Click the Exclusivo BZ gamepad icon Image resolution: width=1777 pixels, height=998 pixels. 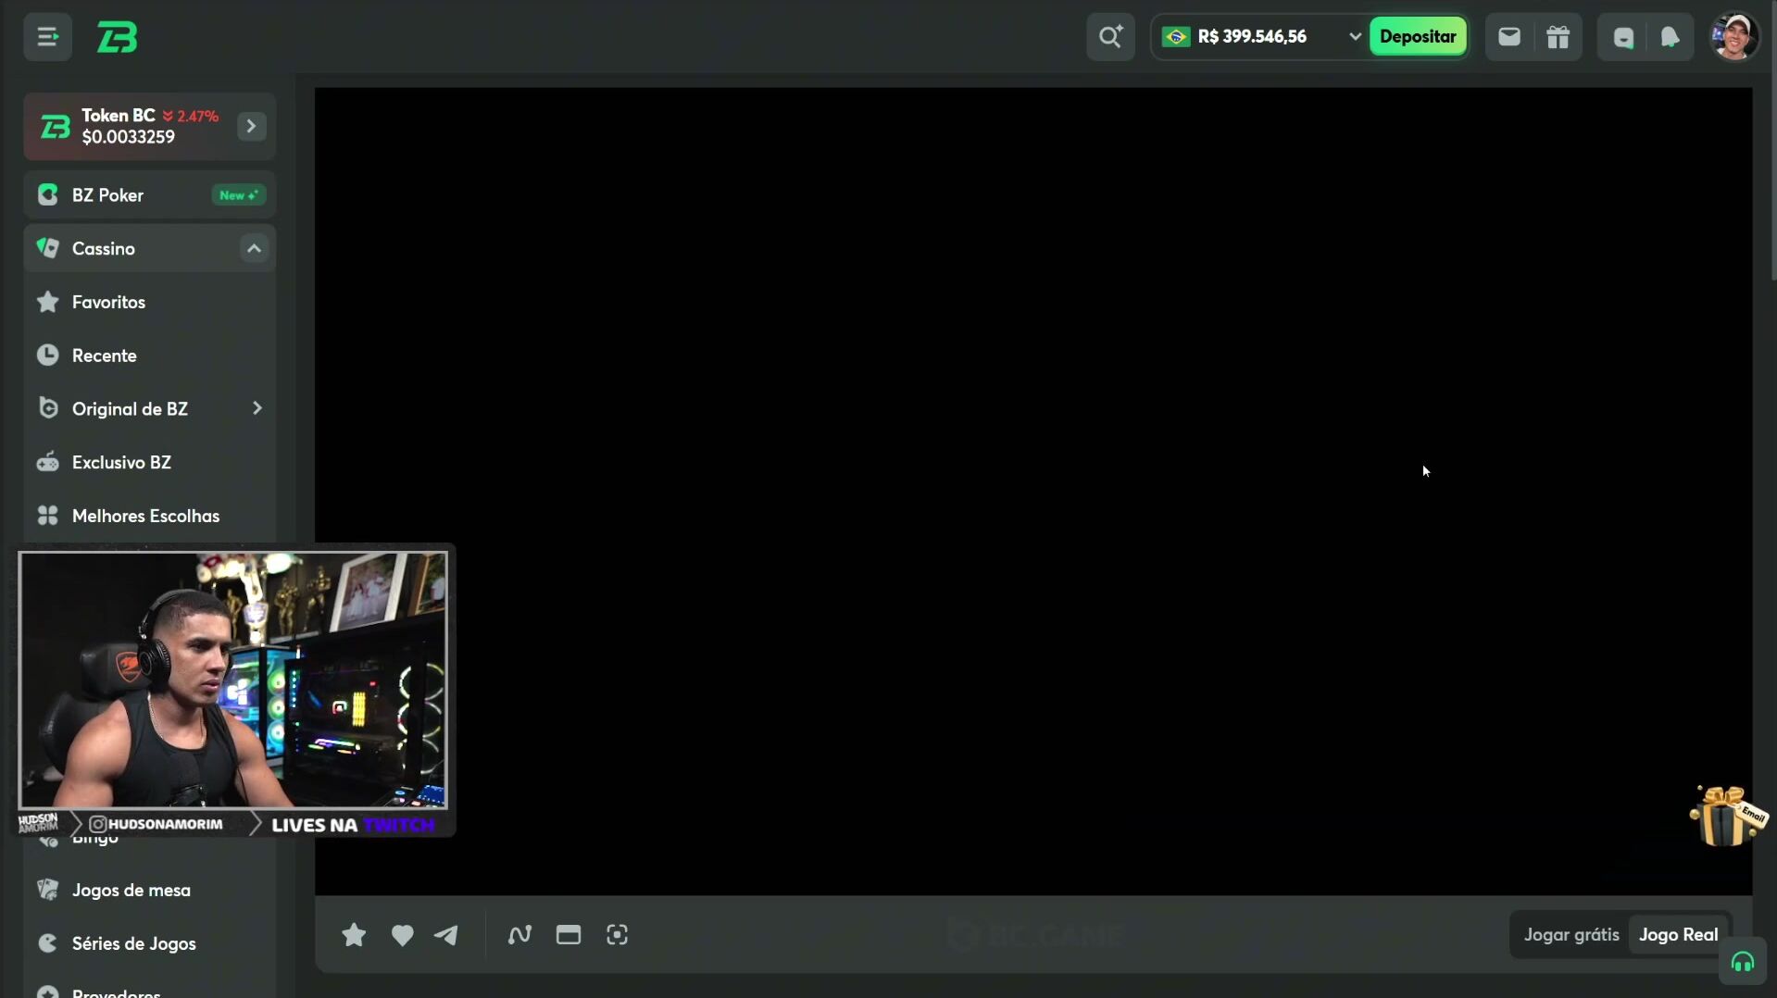click(x=48, y=462)
